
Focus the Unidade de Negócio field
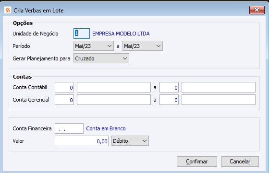coord(82,34)
